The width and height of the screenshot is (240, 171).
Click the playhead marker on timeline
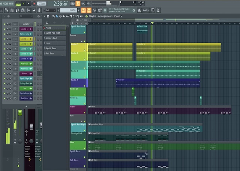click(152, 23)
